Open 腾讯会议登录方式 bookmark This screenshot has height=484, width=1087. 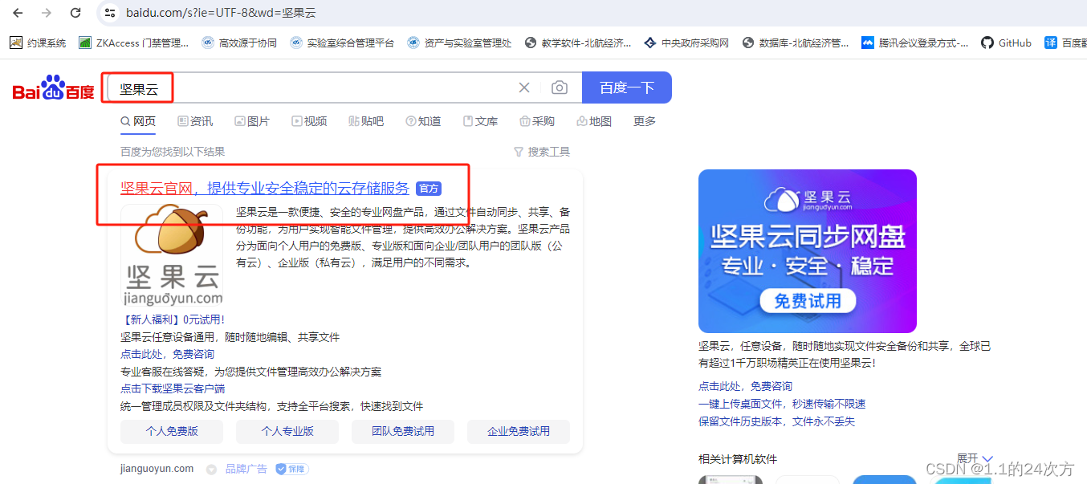pyautogui.click(x=914, y=43)
